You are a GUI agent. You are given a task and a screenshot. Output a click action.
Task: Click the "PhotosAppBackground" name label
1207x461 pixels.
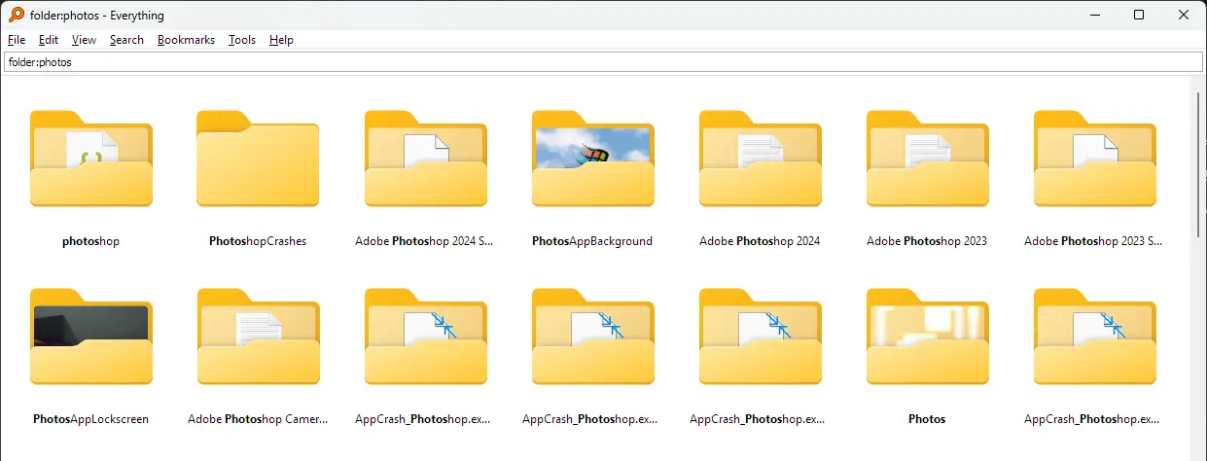(592, 241)
